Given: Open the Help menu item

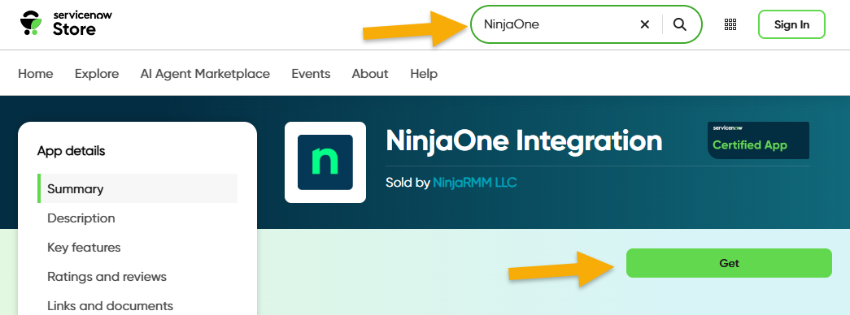Looking at the screenshot, I should pos(424,74).
